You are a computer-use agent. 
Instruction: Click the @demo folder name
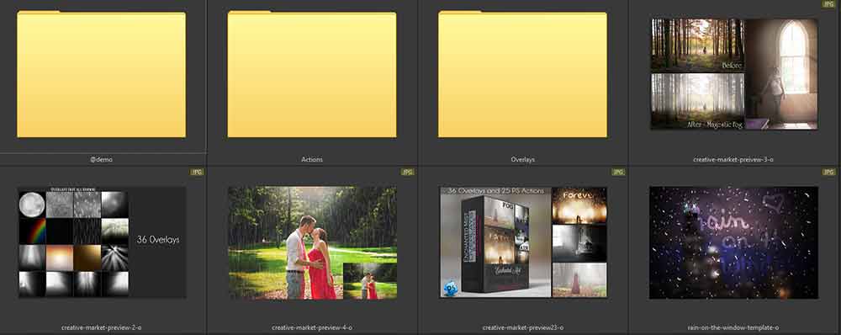pyautogui.click(x=102, y=159)
